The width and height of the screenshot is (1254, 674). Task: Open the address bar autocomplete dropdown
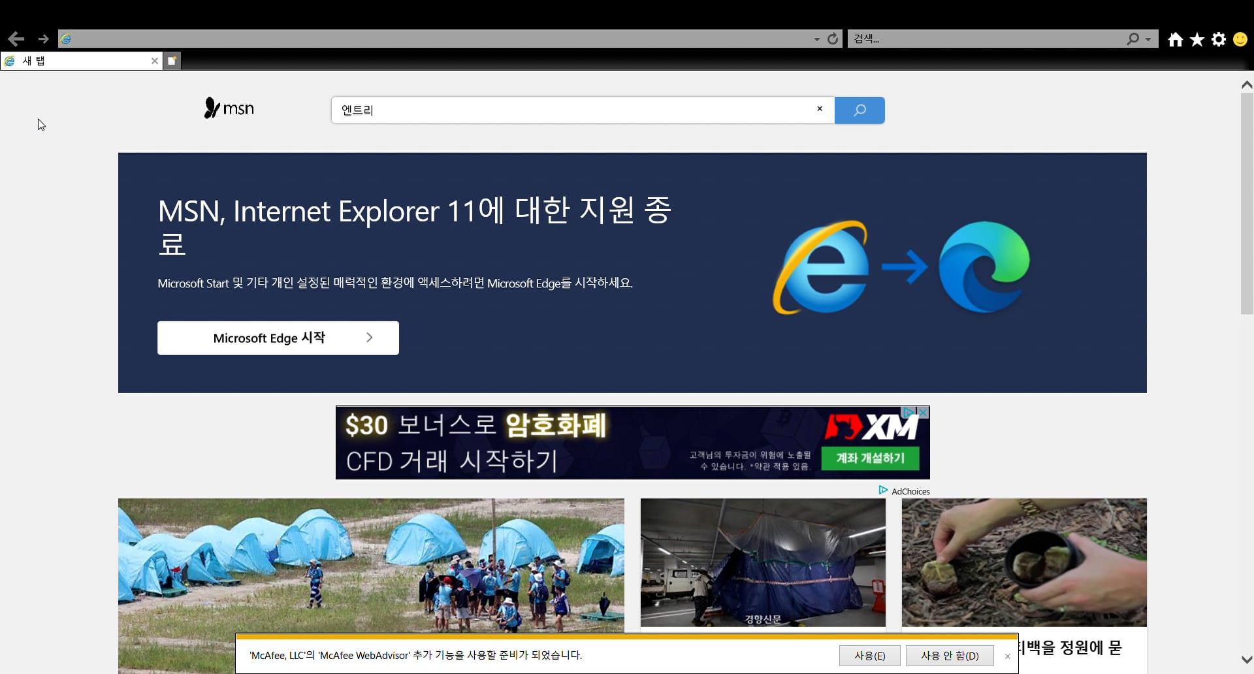(816, 39)
